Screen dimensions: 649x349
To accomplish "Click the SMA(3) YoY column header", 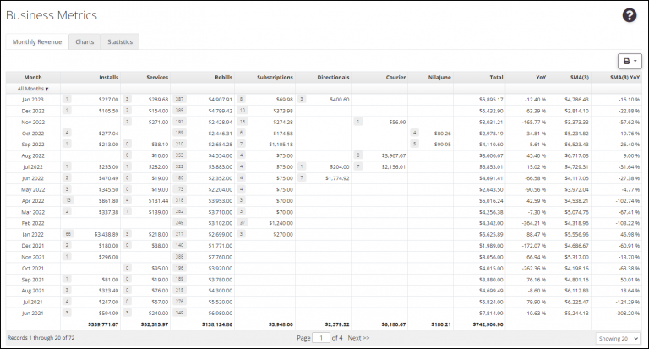I will point(624,77).
